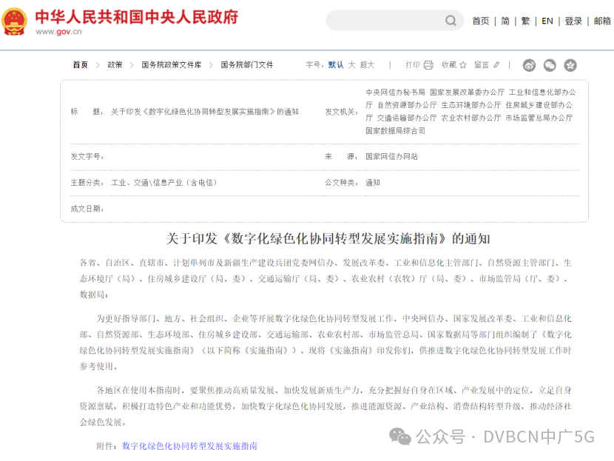The height and width of the screenshot is (461, 614).
Task: Click the pencil icon next to 留言
Action: coord(496,65)
